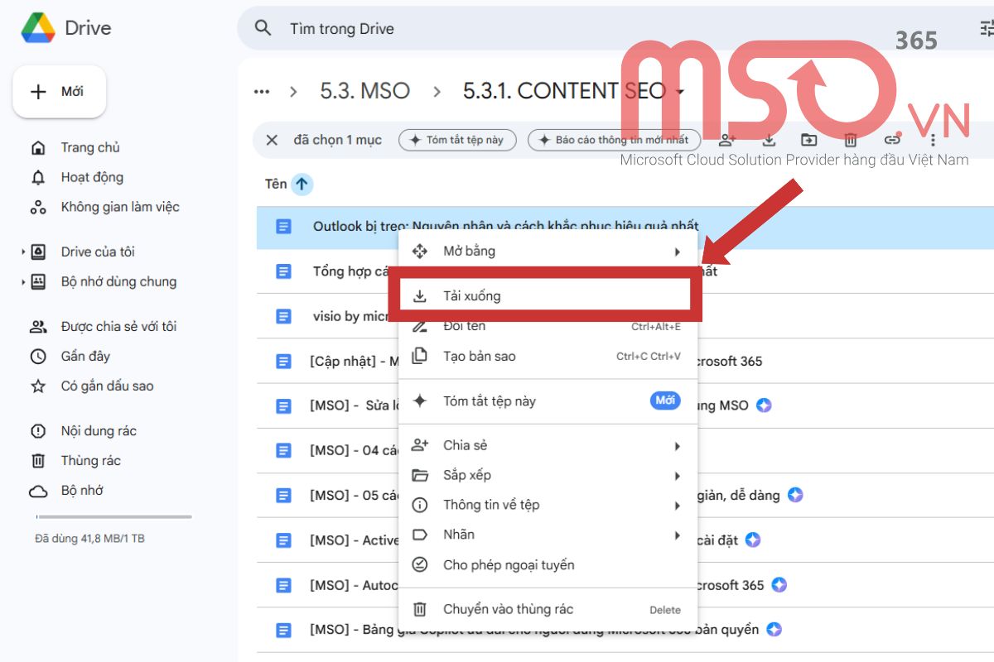Choose Tóm tắt tệp này menu entry
This screenshot has height=662, width=994.
pyautogui.click(x=548, y=401)
